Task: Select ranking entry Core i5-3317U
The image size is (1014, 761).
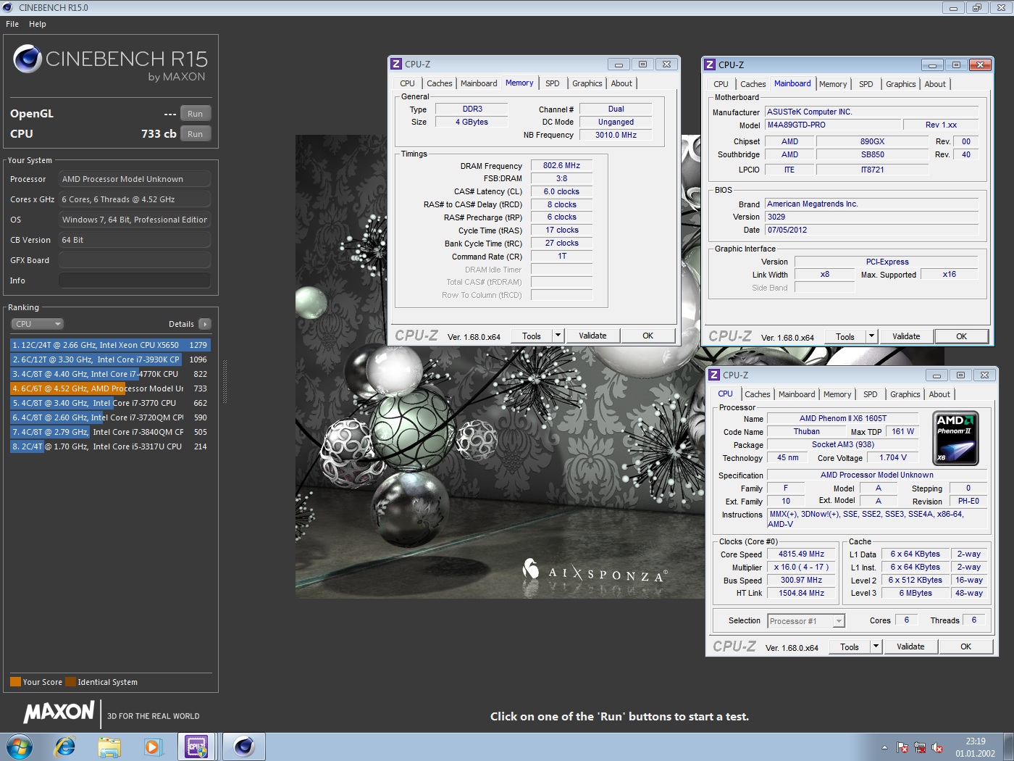Action: point(110,446)
